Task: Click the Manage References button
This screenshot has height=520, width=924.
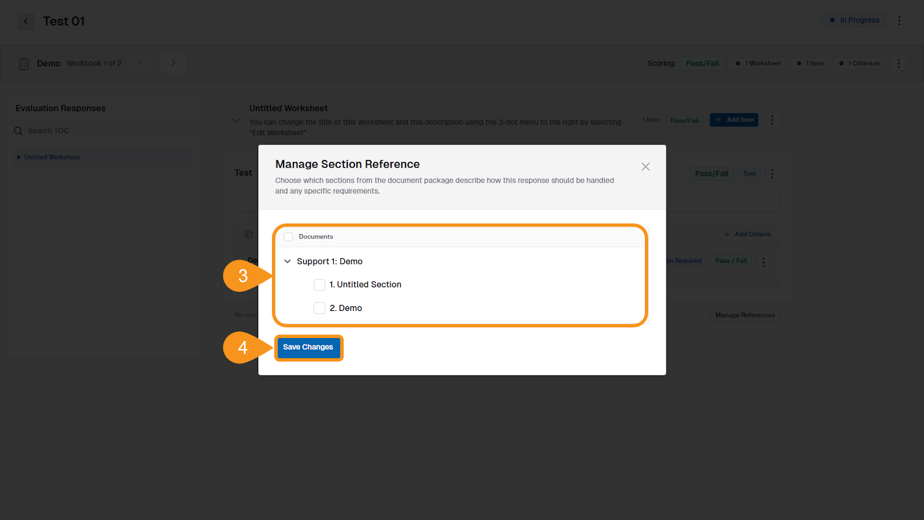Action: (x=744, y=315)
